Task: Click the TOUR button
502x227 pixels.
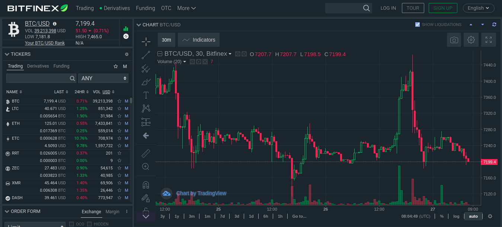Action: [x=413, y=8]
